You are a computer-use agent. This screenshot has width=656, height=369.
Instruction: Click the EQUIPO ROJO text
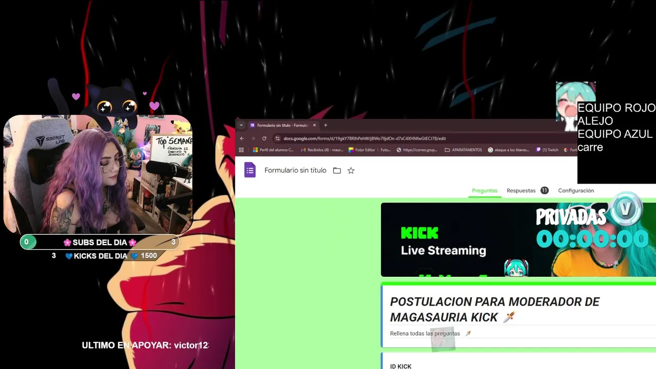(617, 108)
